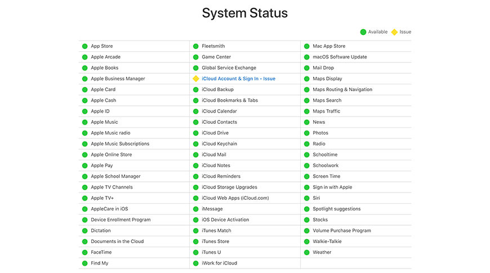Click the green dot beside iMessage
Viewport: 490px width, 273px height.
point(195,209)
